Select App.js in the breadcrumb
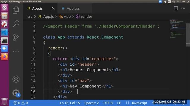This screenshot has height=106, width=190. [x=48, y=16]
